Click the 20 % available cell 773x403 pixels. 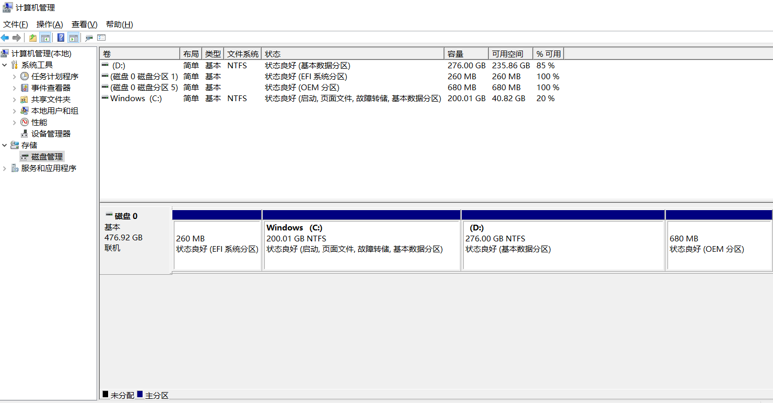[545, 99]
